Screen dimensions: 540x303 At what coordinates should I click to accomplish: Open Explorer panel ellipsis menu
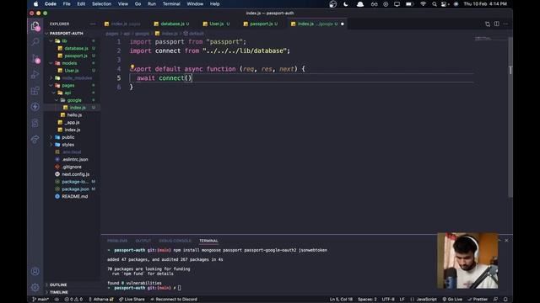click(x=93, y=24)
